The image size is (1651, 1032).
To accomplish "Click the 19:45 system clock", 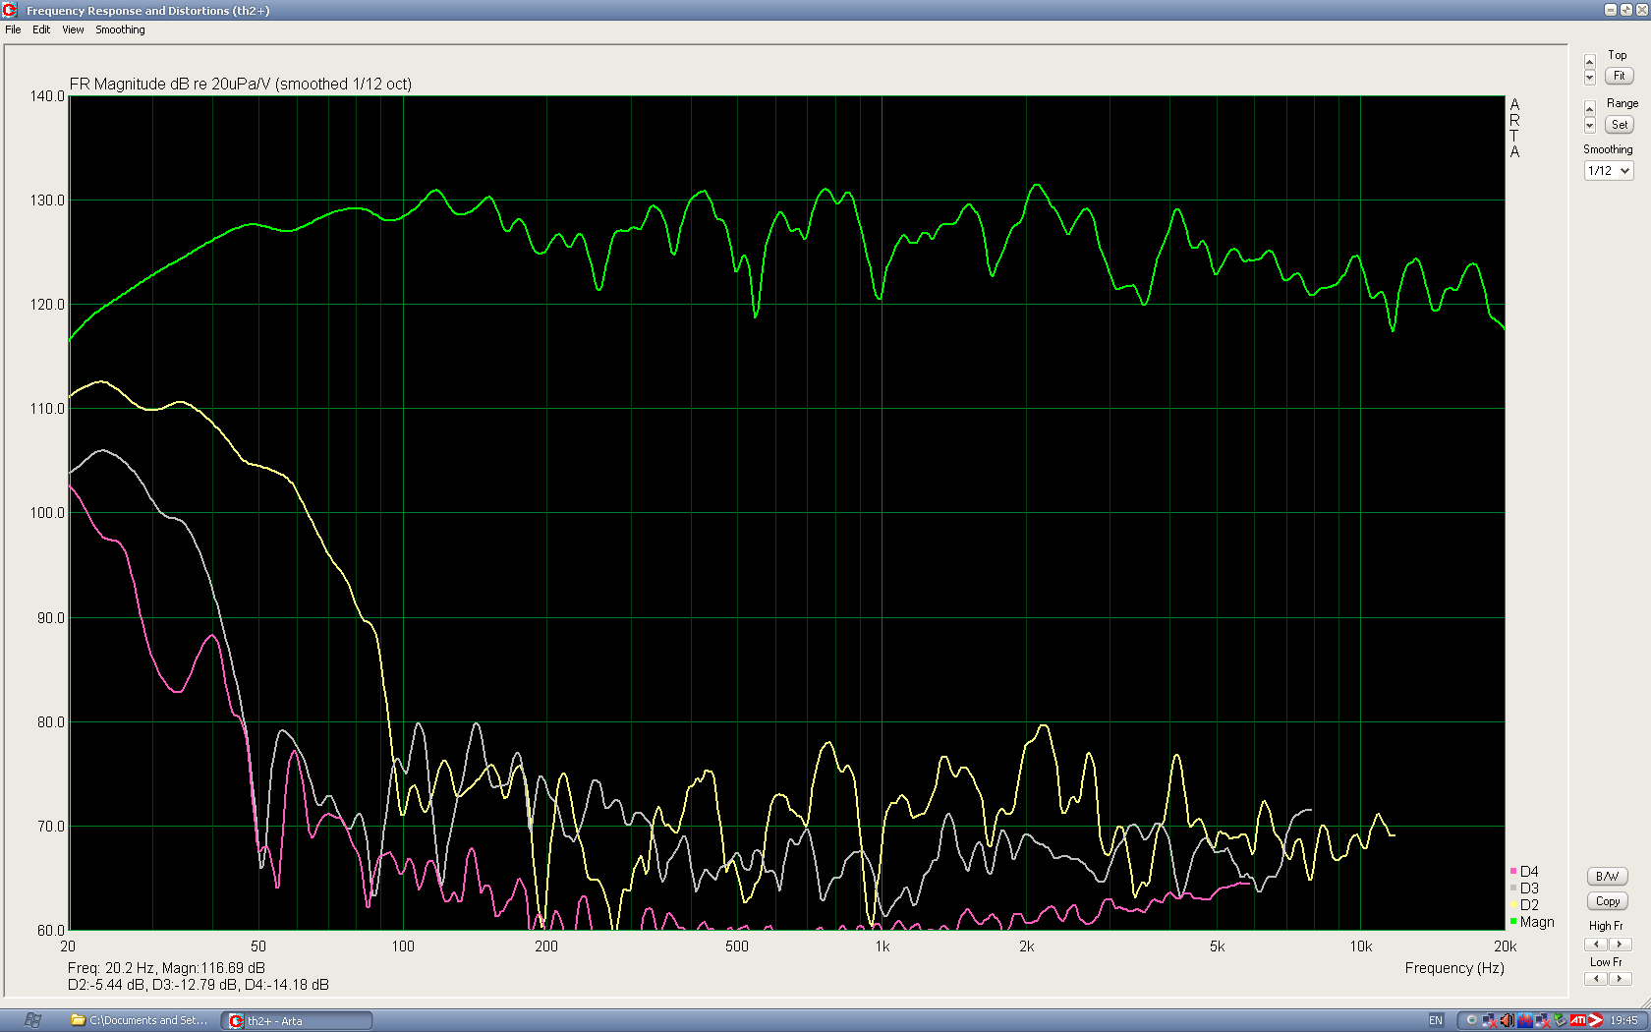I will pos(1624,1020).
